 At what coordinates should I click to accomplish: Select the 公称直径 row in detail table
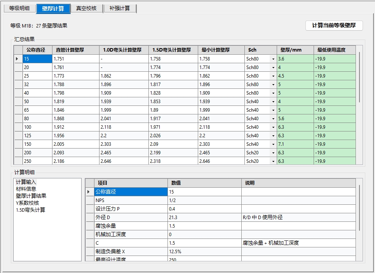point(131,192)
